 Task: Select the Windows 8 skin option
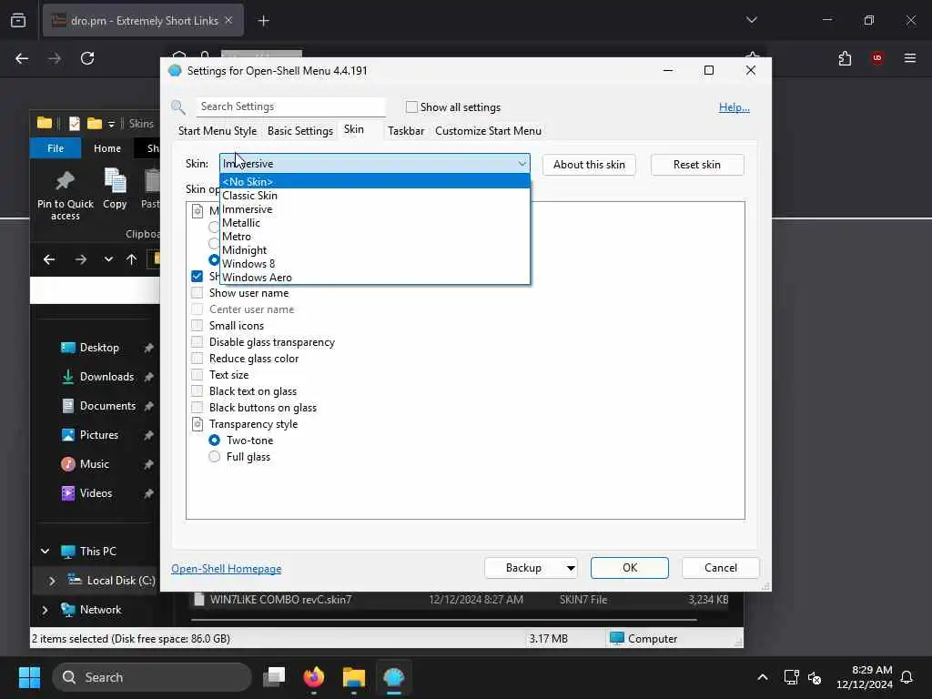[374, 263]
